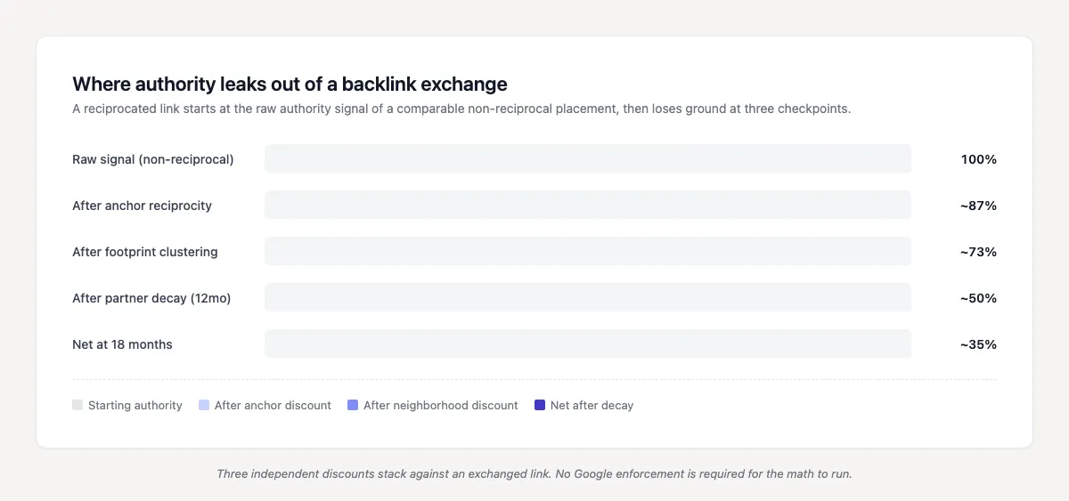Select the Net at 18 months bar

tap(588, 343)
